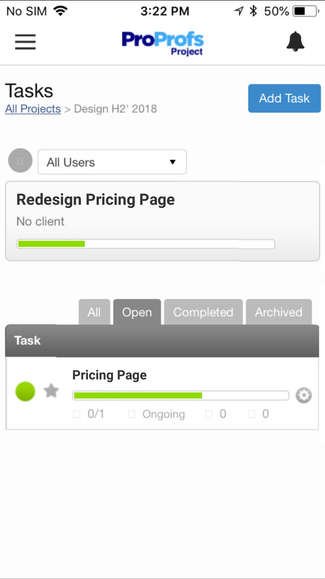Switch to the Archived tab
The height and width of the screenshot is (579, 325).
[279, 312]
